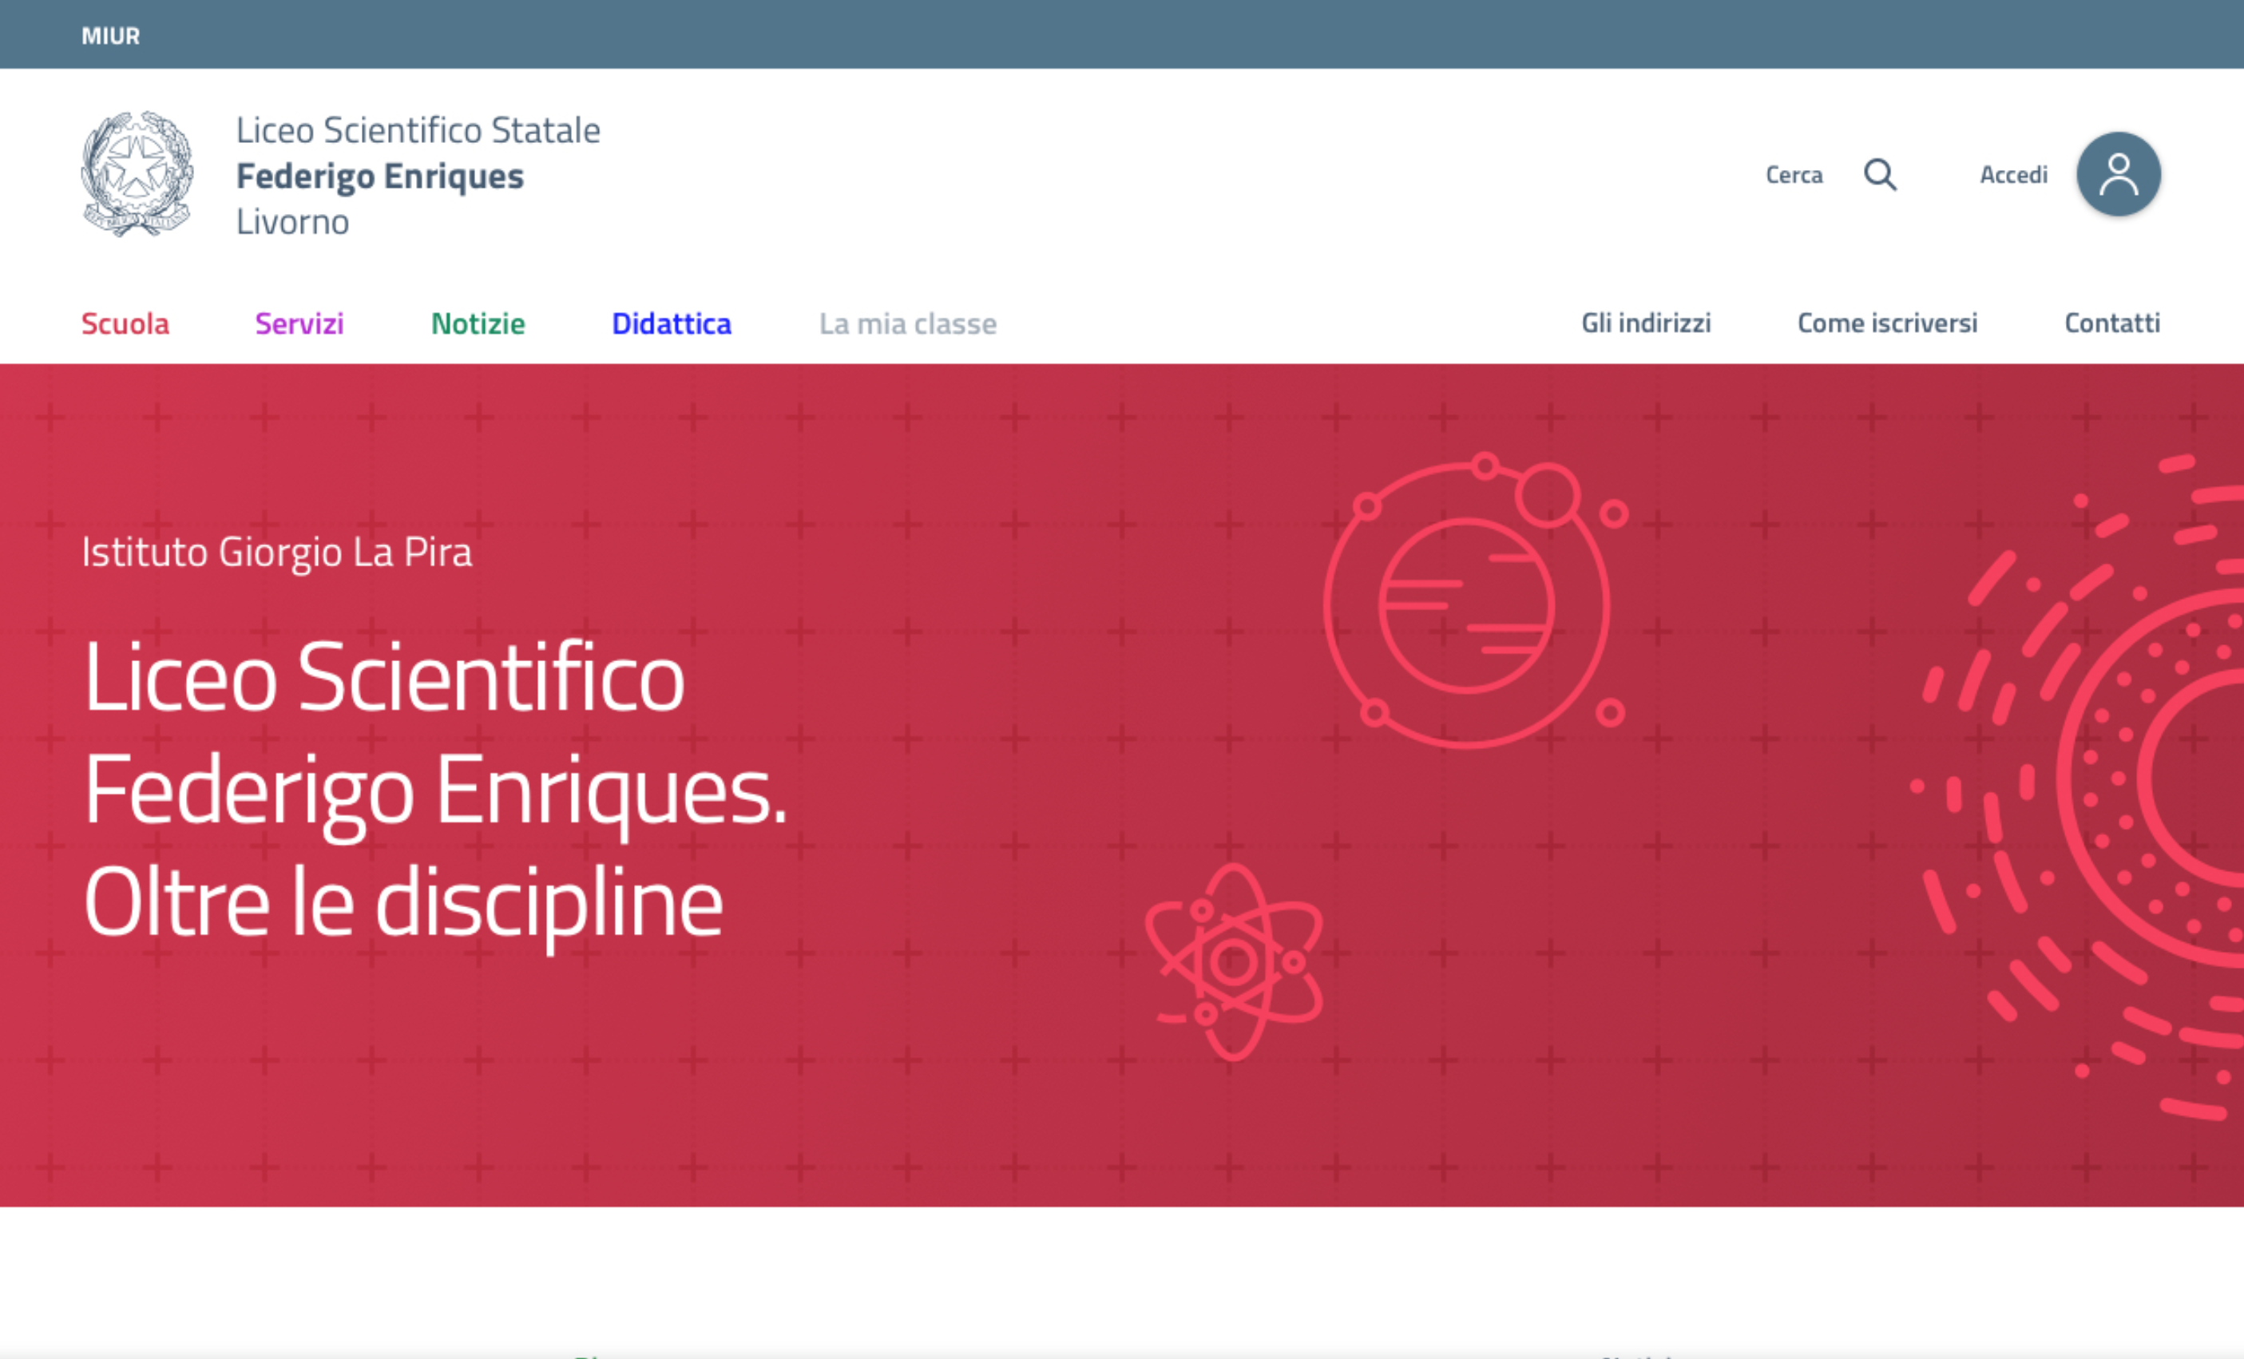Open the Notizie section
The width and height of the screenshot is (2244, 1359).
click(478, 323)
